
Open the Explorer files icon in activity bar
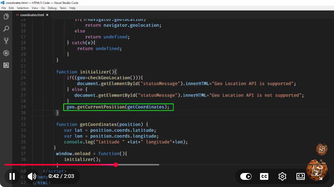(6, 17)
